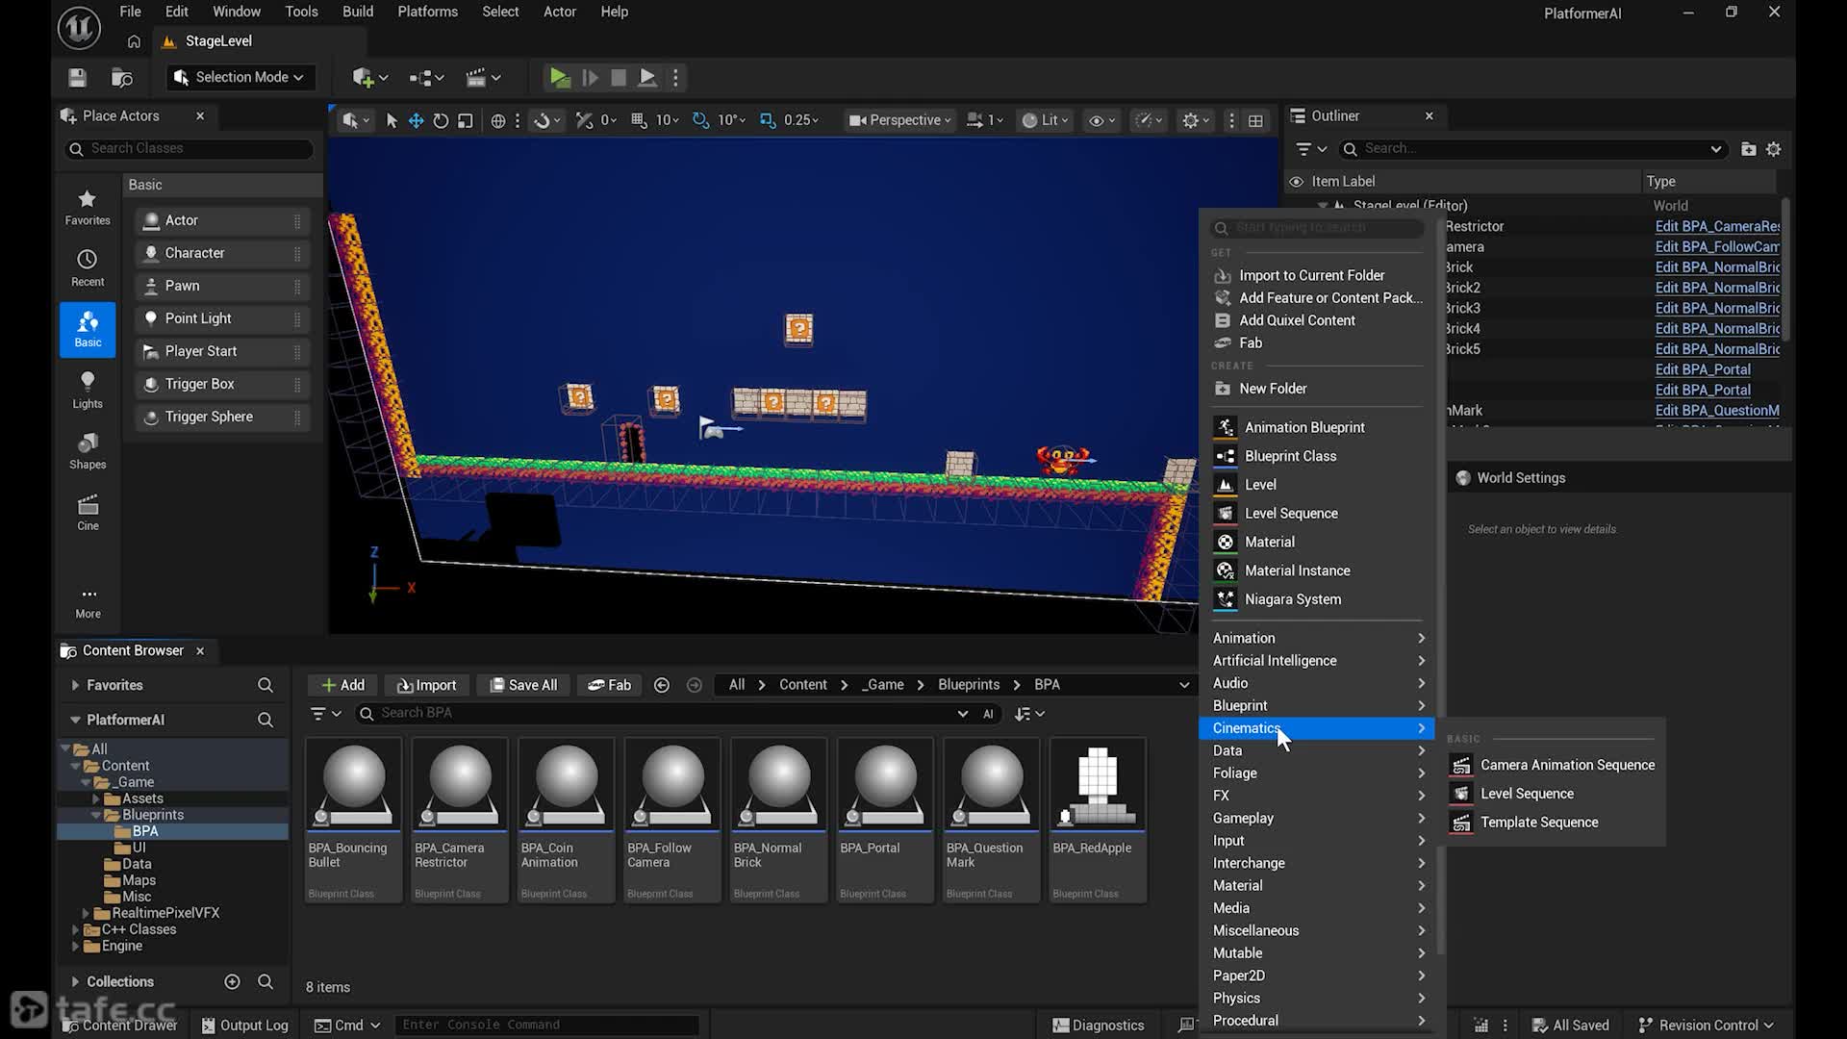Switch to the Shapes category in Place Actors
The height and width of the screenshot is (1039, 1847).
pos(88,450)
